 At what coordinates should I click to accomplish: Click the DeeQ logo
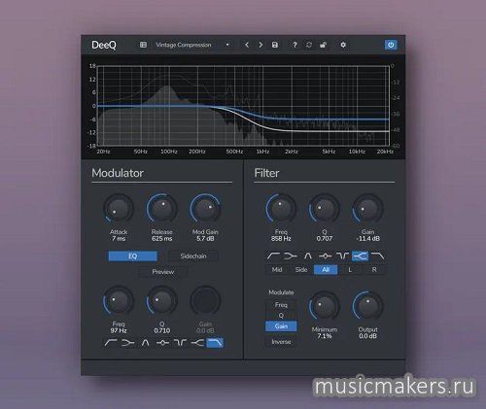(104, 45)
